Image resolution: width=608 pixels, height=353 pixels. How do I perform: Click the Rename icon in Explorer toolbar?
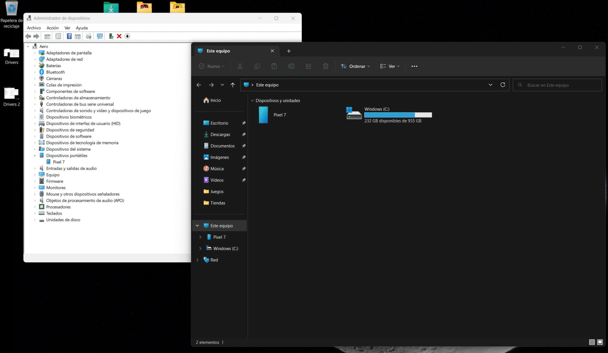pyautogui.click(x=291, y=66)
